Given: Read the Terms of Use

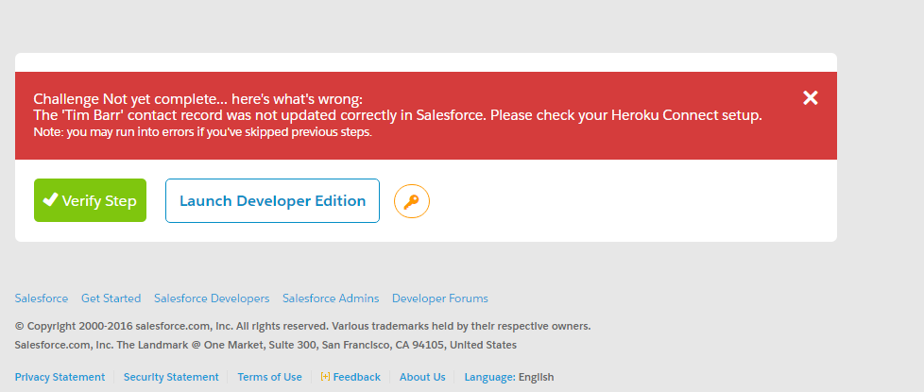Looking at the screenshot, I should (269, 377).
